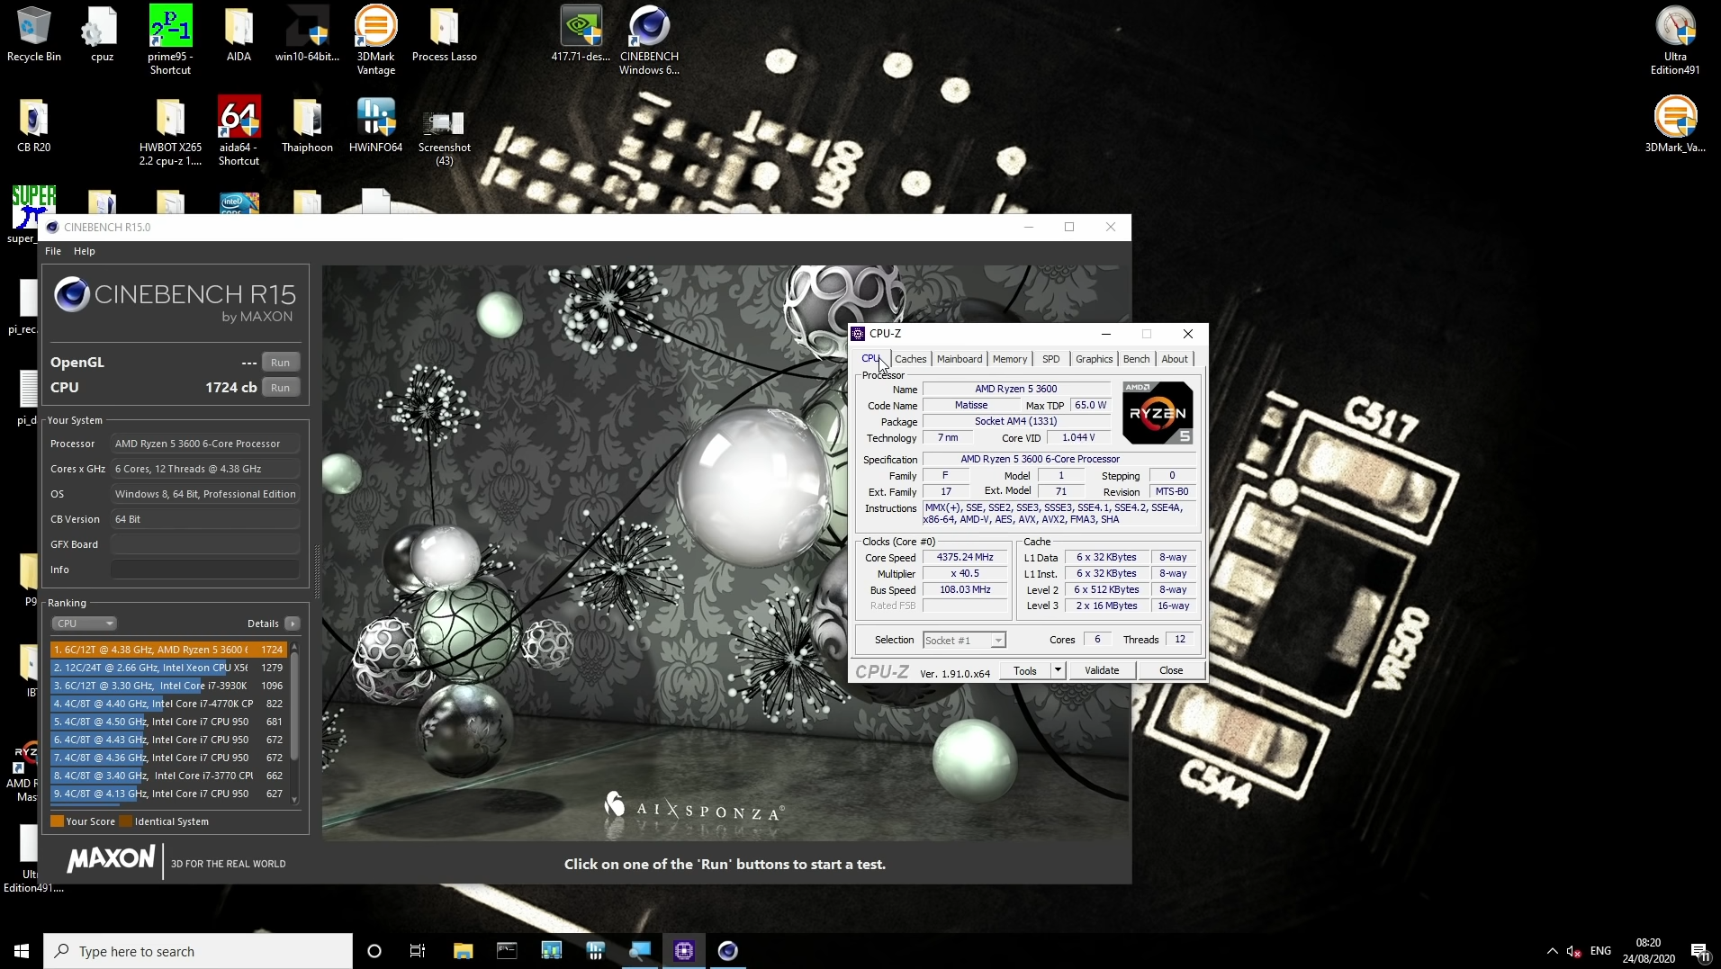This screenshot has height=969, width=1721.
Task: Click the GFX Board field in Cinebench
Action: coord(205,544)
